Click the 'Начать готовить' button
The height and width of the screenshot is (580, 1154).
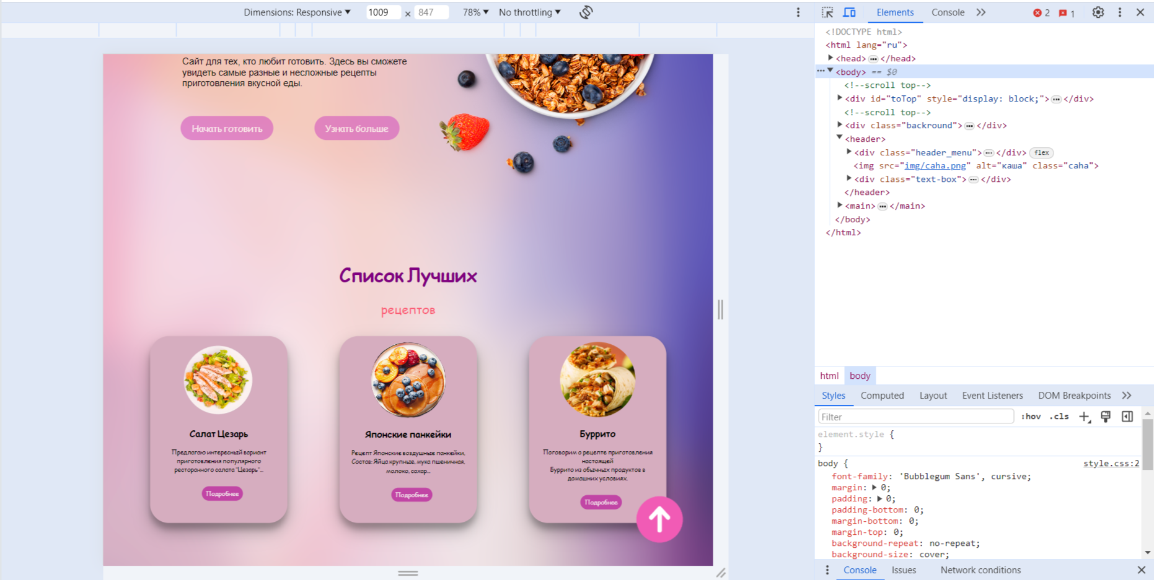[x=227, y=128]
